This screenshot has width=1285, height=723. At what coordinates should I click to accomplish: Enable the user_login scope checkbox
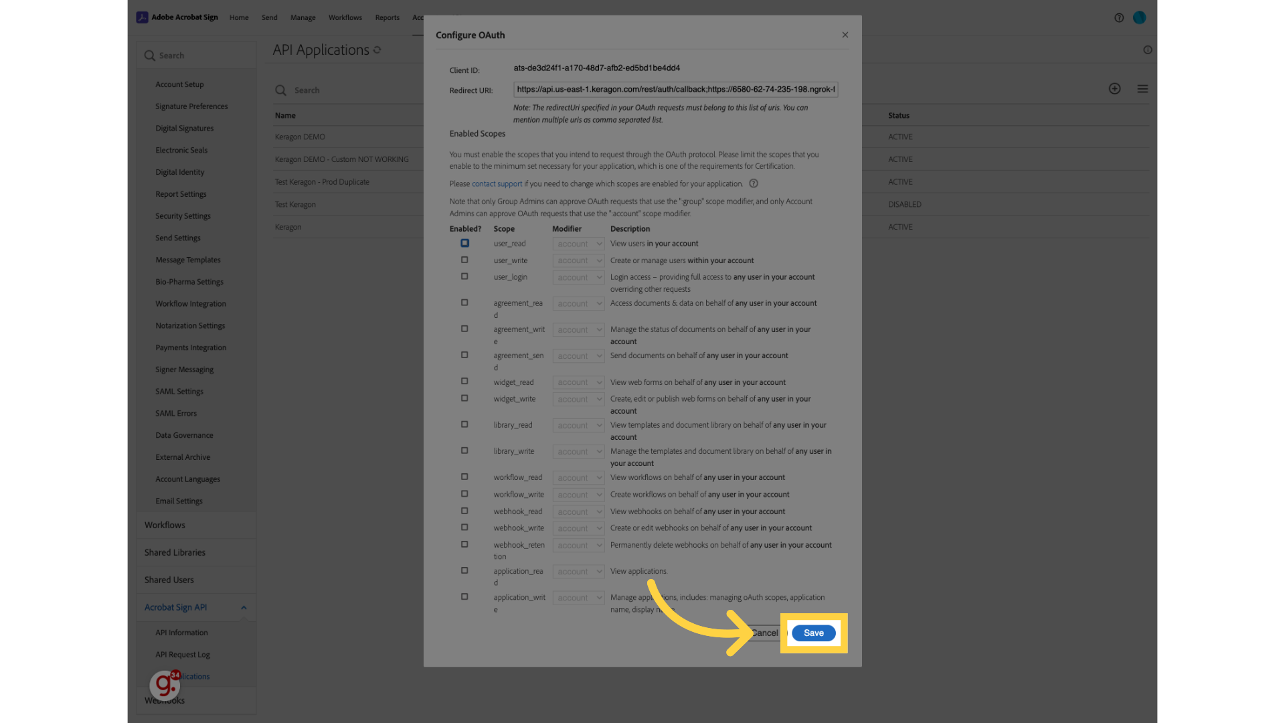pos(464,276)
